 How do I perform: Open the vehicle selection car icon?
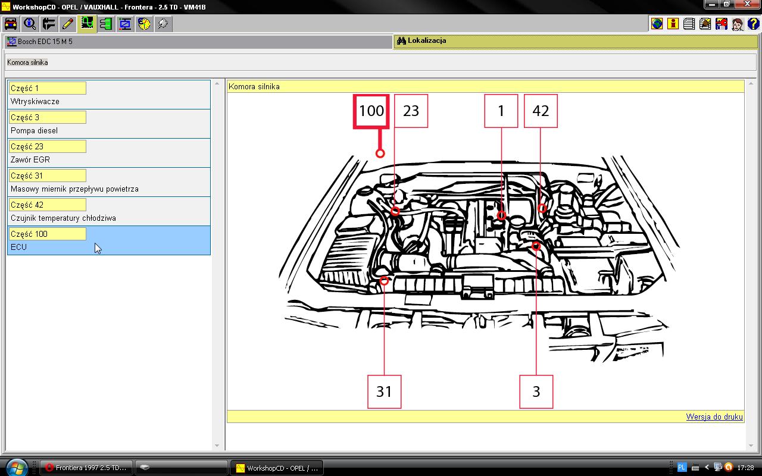click(11, 24)
